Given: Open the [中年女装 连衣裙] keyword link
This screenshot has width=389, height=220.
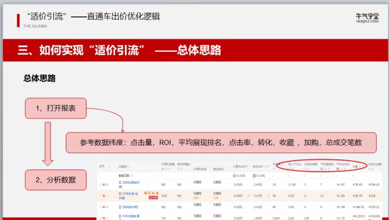Looking at the screenshot, I should point(129,196).
